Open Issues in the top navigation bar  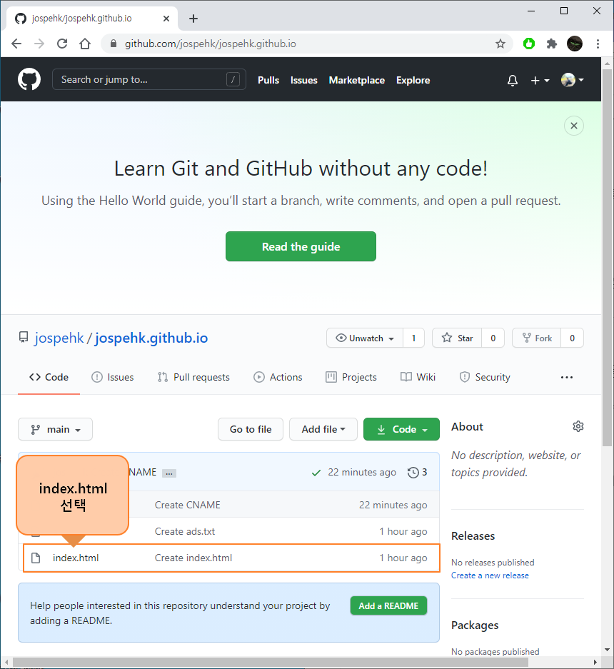coord(304,80)
